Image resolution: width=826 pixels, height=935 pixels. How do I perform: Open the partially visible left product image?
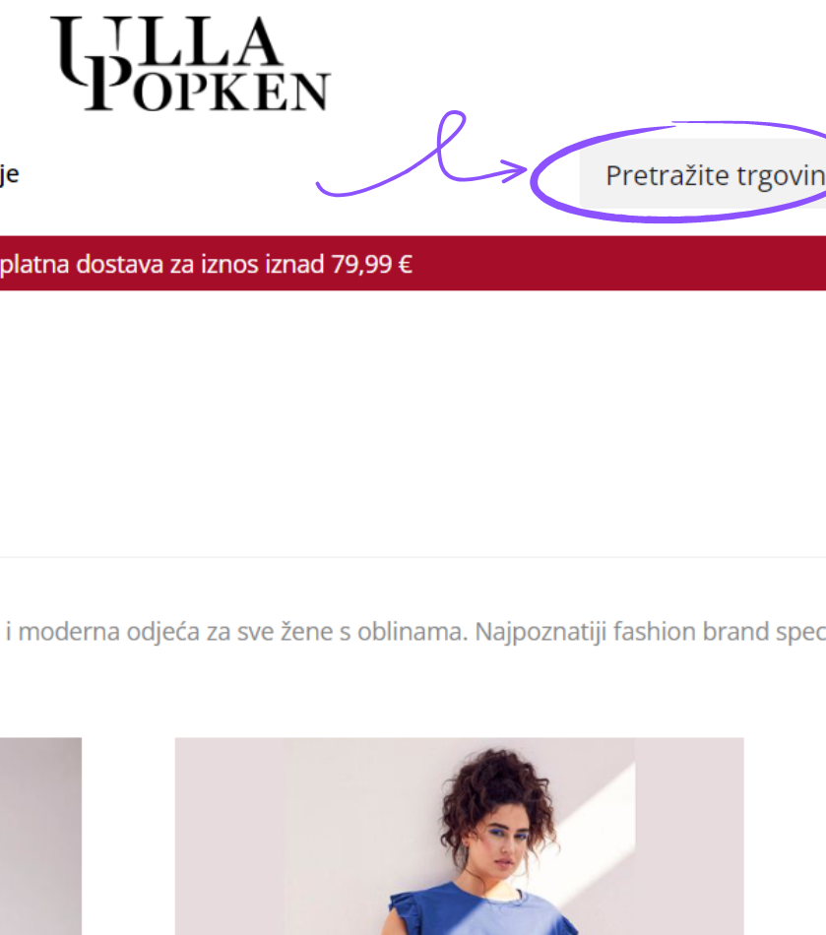(x=40, y=836)
